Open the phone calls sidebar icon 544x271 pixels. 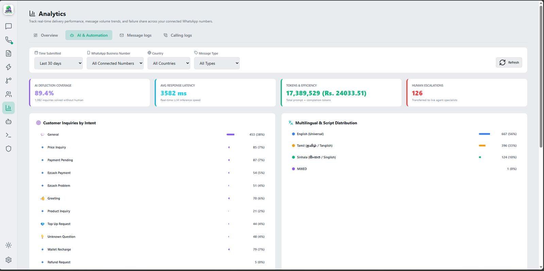8,40
